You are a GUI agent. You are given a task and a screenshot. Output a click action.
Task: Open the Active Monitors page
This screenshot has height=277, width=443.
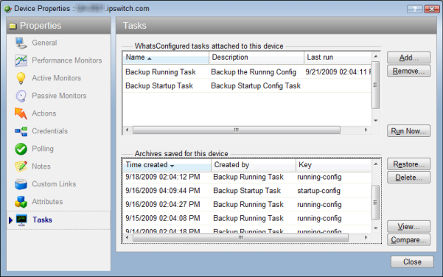point(57,78)
